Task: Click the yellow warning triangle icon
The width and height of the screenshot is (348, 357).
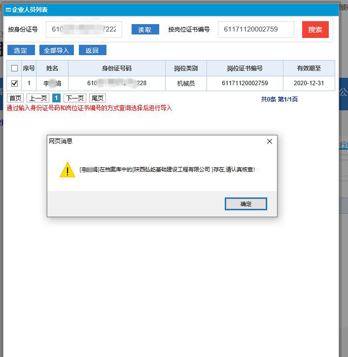Action: [68, 170]
